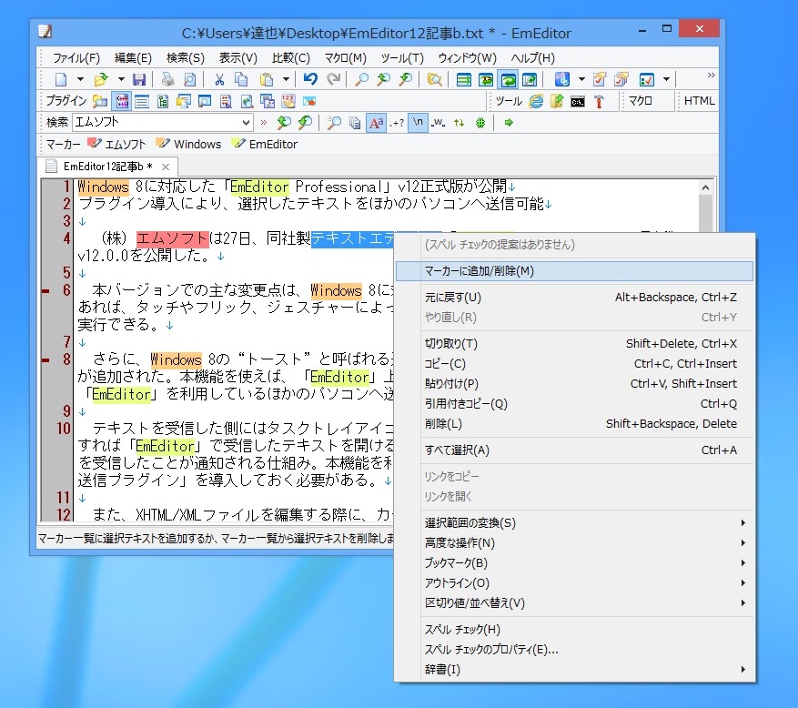Close the EmEditor12記事b document tab
The image size is (798, 708).
(166, 167)
